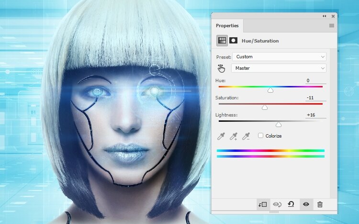The image size is (359, 224).
Task: Open the layer mask properties icon
Action: pyautogui.click(x=233, y=41)
